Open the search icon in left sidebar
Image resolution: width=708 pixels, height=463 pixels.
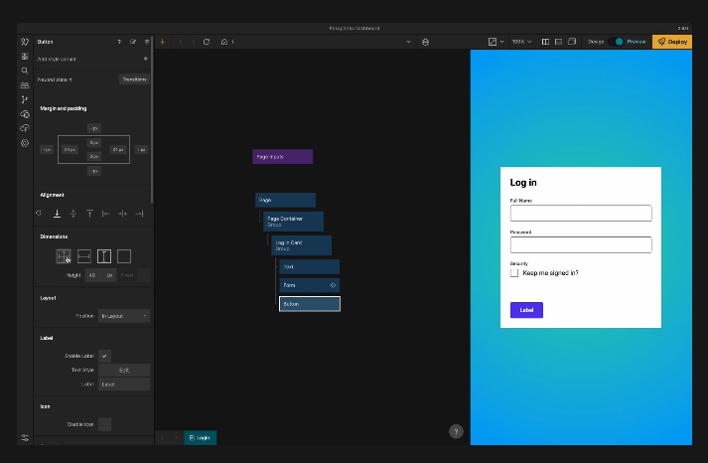[25, 71]
